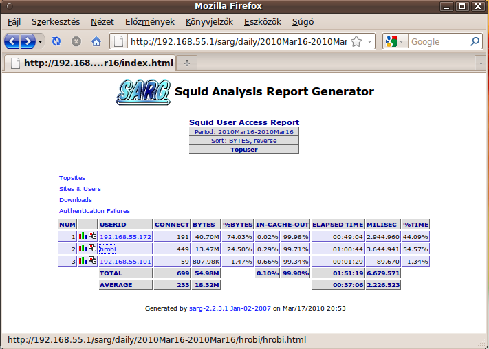Viewport: 489px width, 349px height.
Task: Click the browser Back arrow button
Action: point(12,41)
